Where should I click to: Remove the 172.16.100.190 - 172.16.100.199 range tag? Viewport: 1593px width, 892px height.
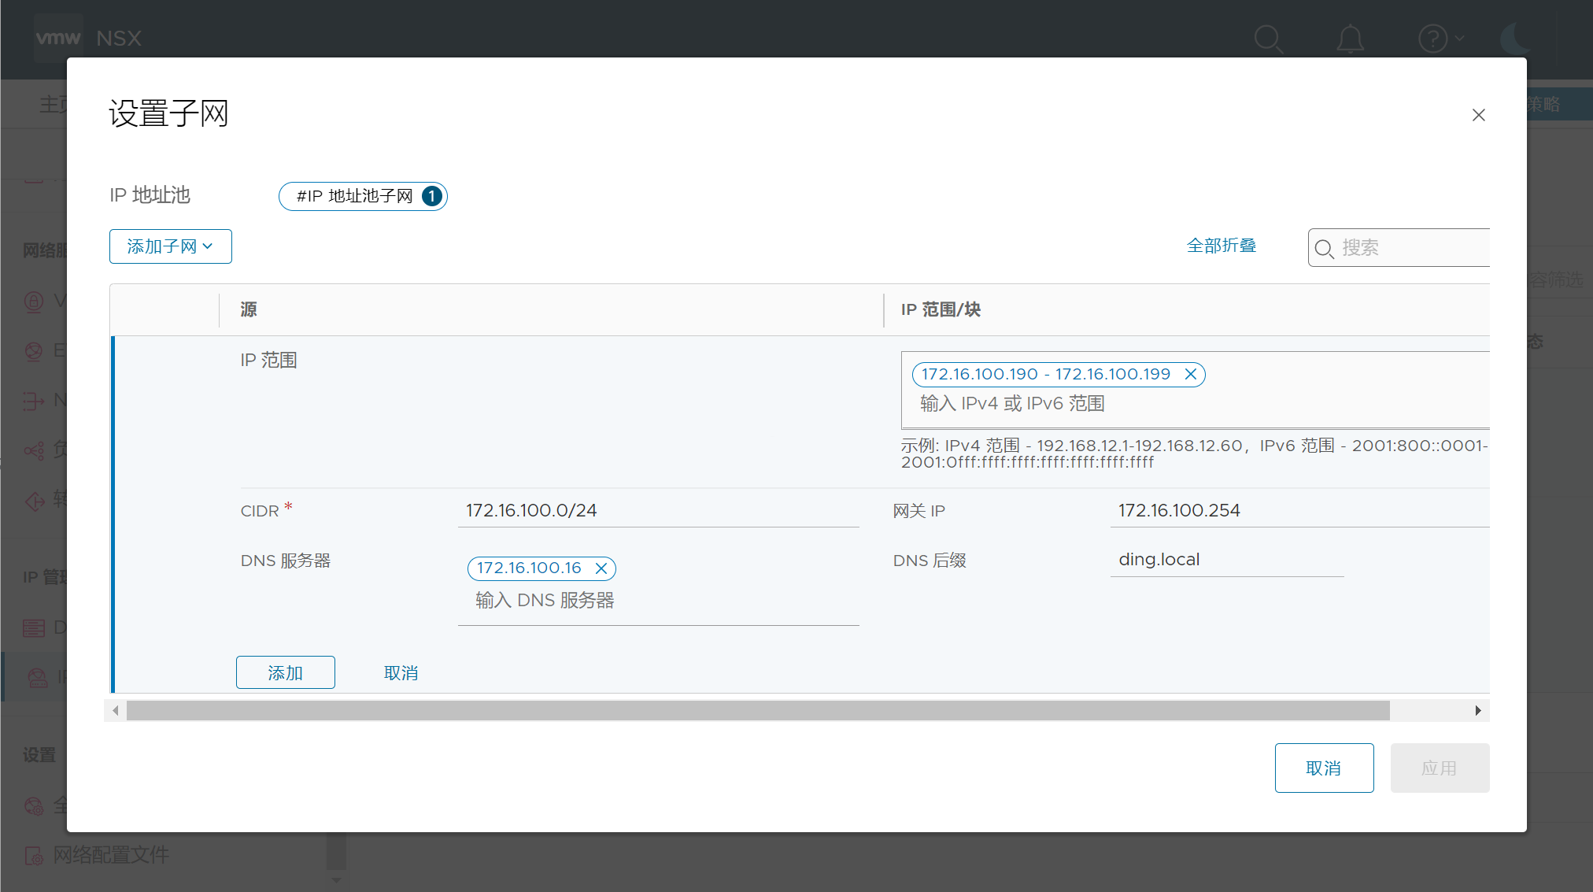[x=1191, y=374]
